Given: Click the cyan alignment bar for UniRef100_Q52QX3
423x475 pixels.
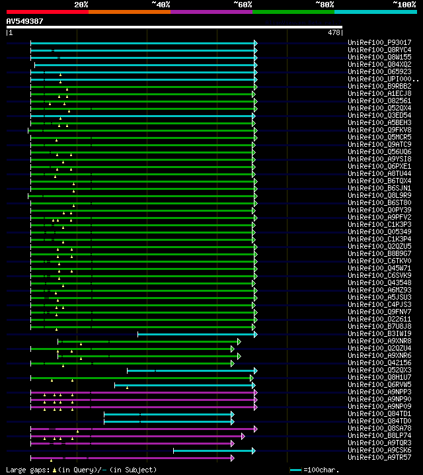Looking at the screenshot, I should tap(192, 370).
